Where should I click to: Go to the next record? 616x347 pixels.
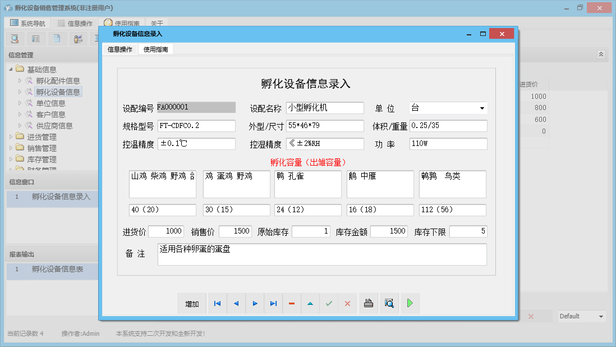point(255,303)
